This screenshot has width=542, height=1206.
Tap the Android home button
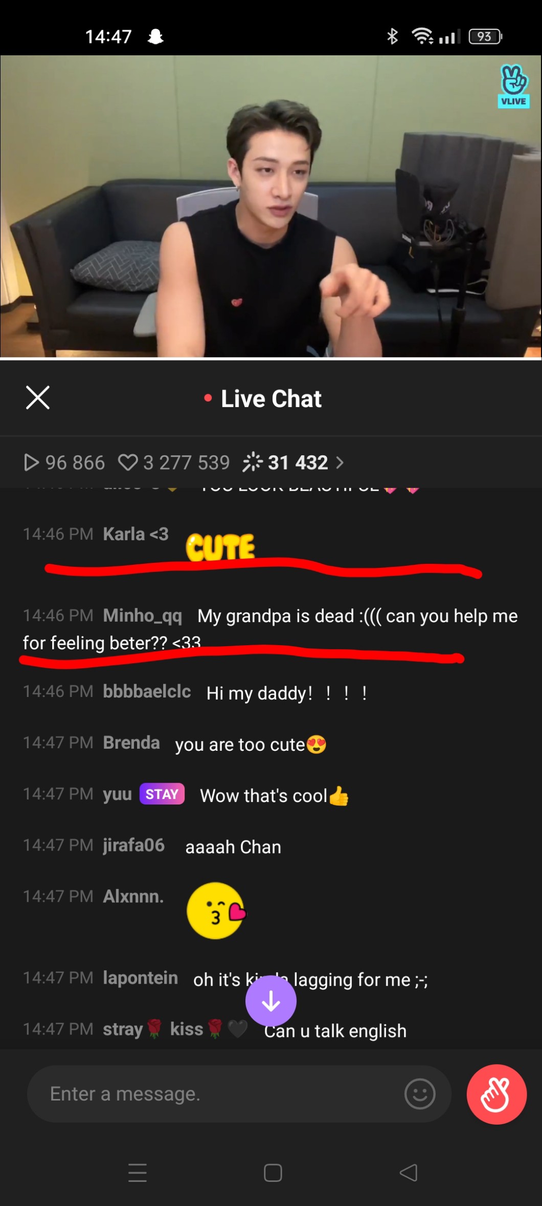(273, 1173)
